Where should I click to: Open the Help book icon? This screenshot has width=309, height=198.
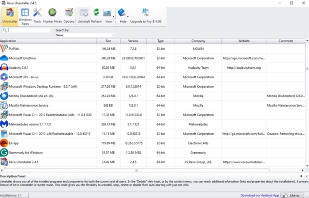[122, 13]
